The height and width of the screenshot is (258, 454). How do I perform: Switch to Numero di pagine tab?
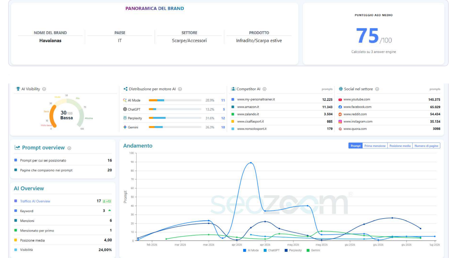(426, 146)
